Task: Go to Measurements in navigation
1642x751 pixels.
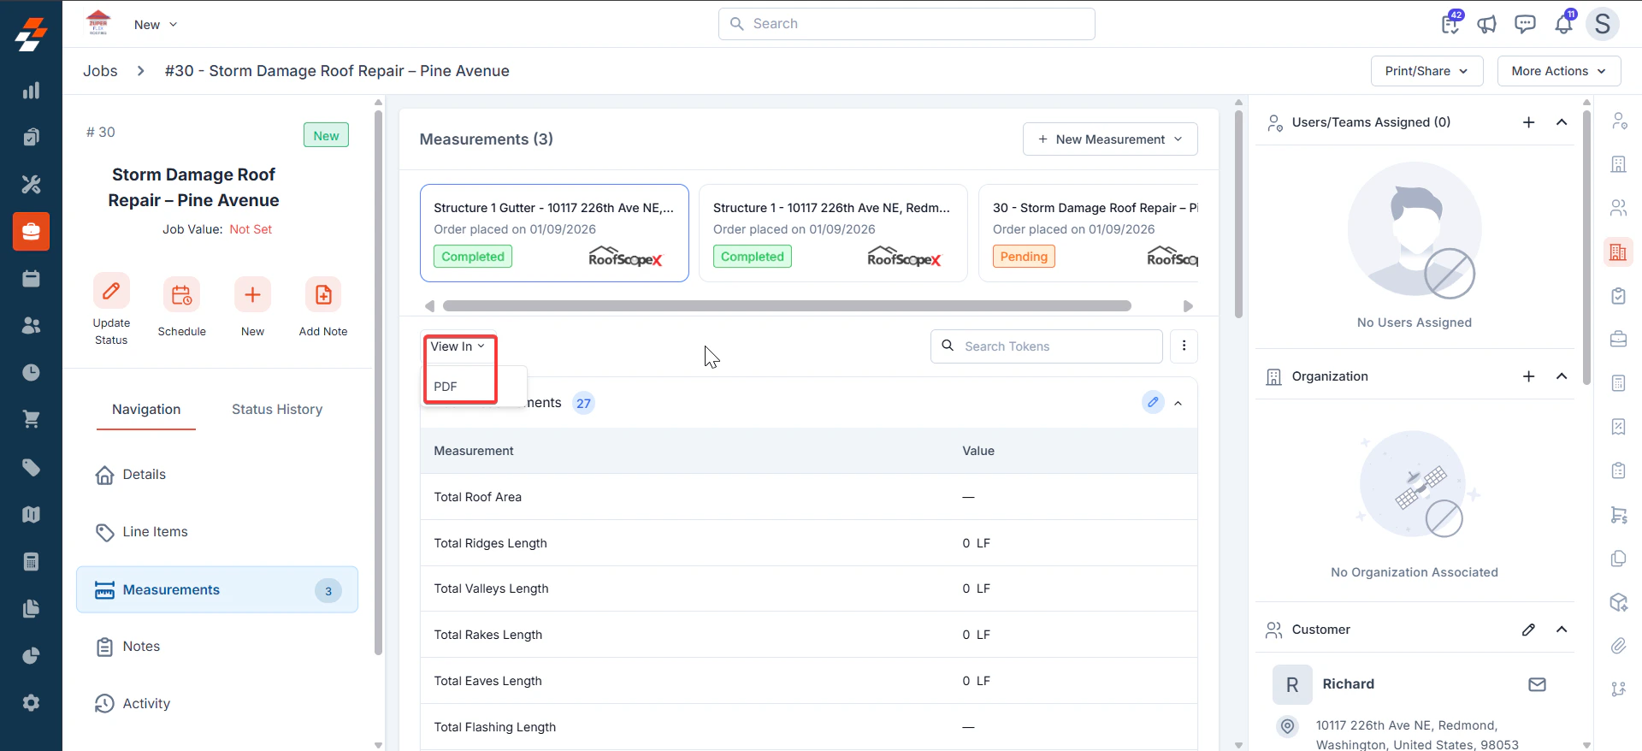Action: click(216, 590)
